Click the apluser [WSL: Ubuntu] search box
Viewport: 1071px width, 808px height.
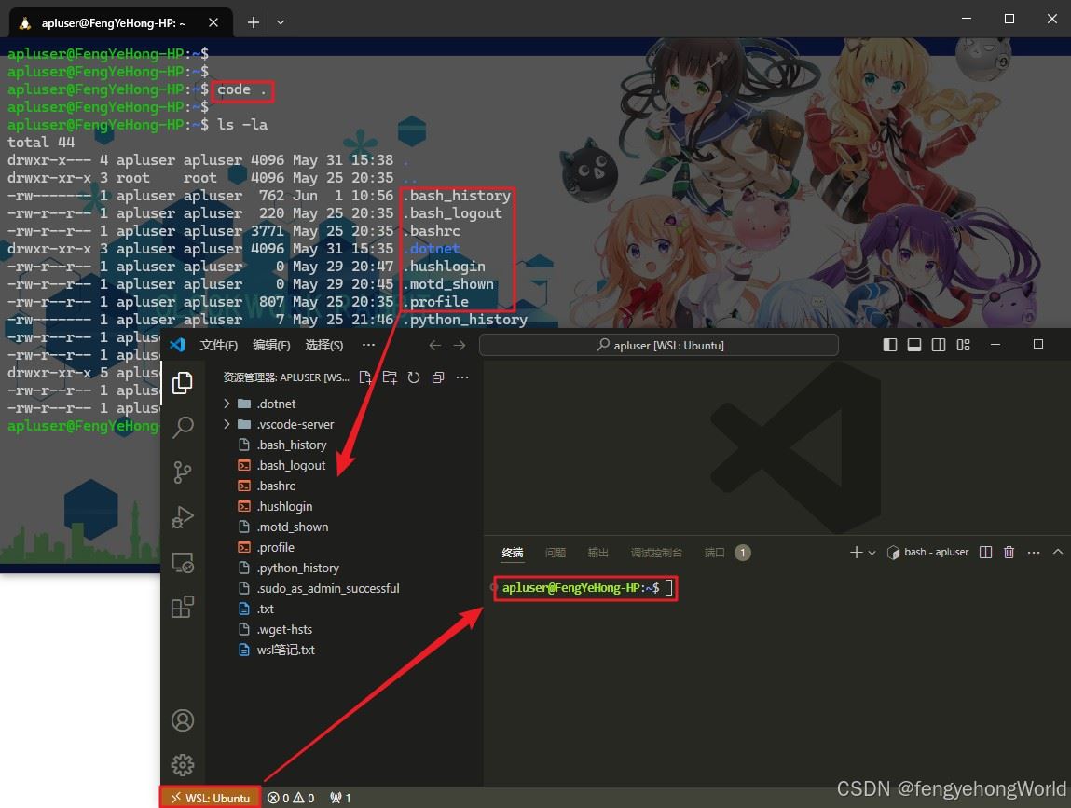click(659, 345)
